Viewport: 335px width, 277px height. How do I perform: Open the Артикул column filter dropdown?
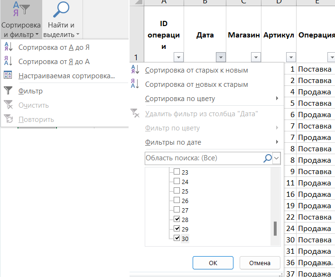pos(291,57)
